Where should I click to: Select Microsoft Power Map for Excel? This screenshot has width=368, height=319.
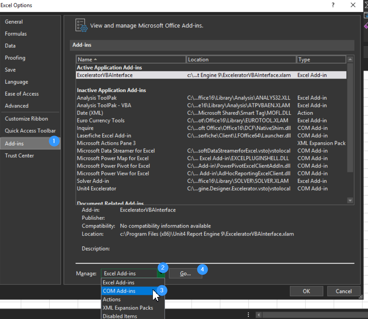point(211,158)
